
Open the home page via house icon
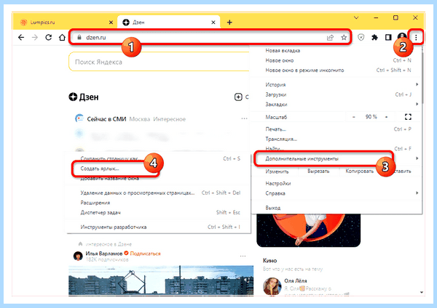pyautogui.click(x=62, y=37)
